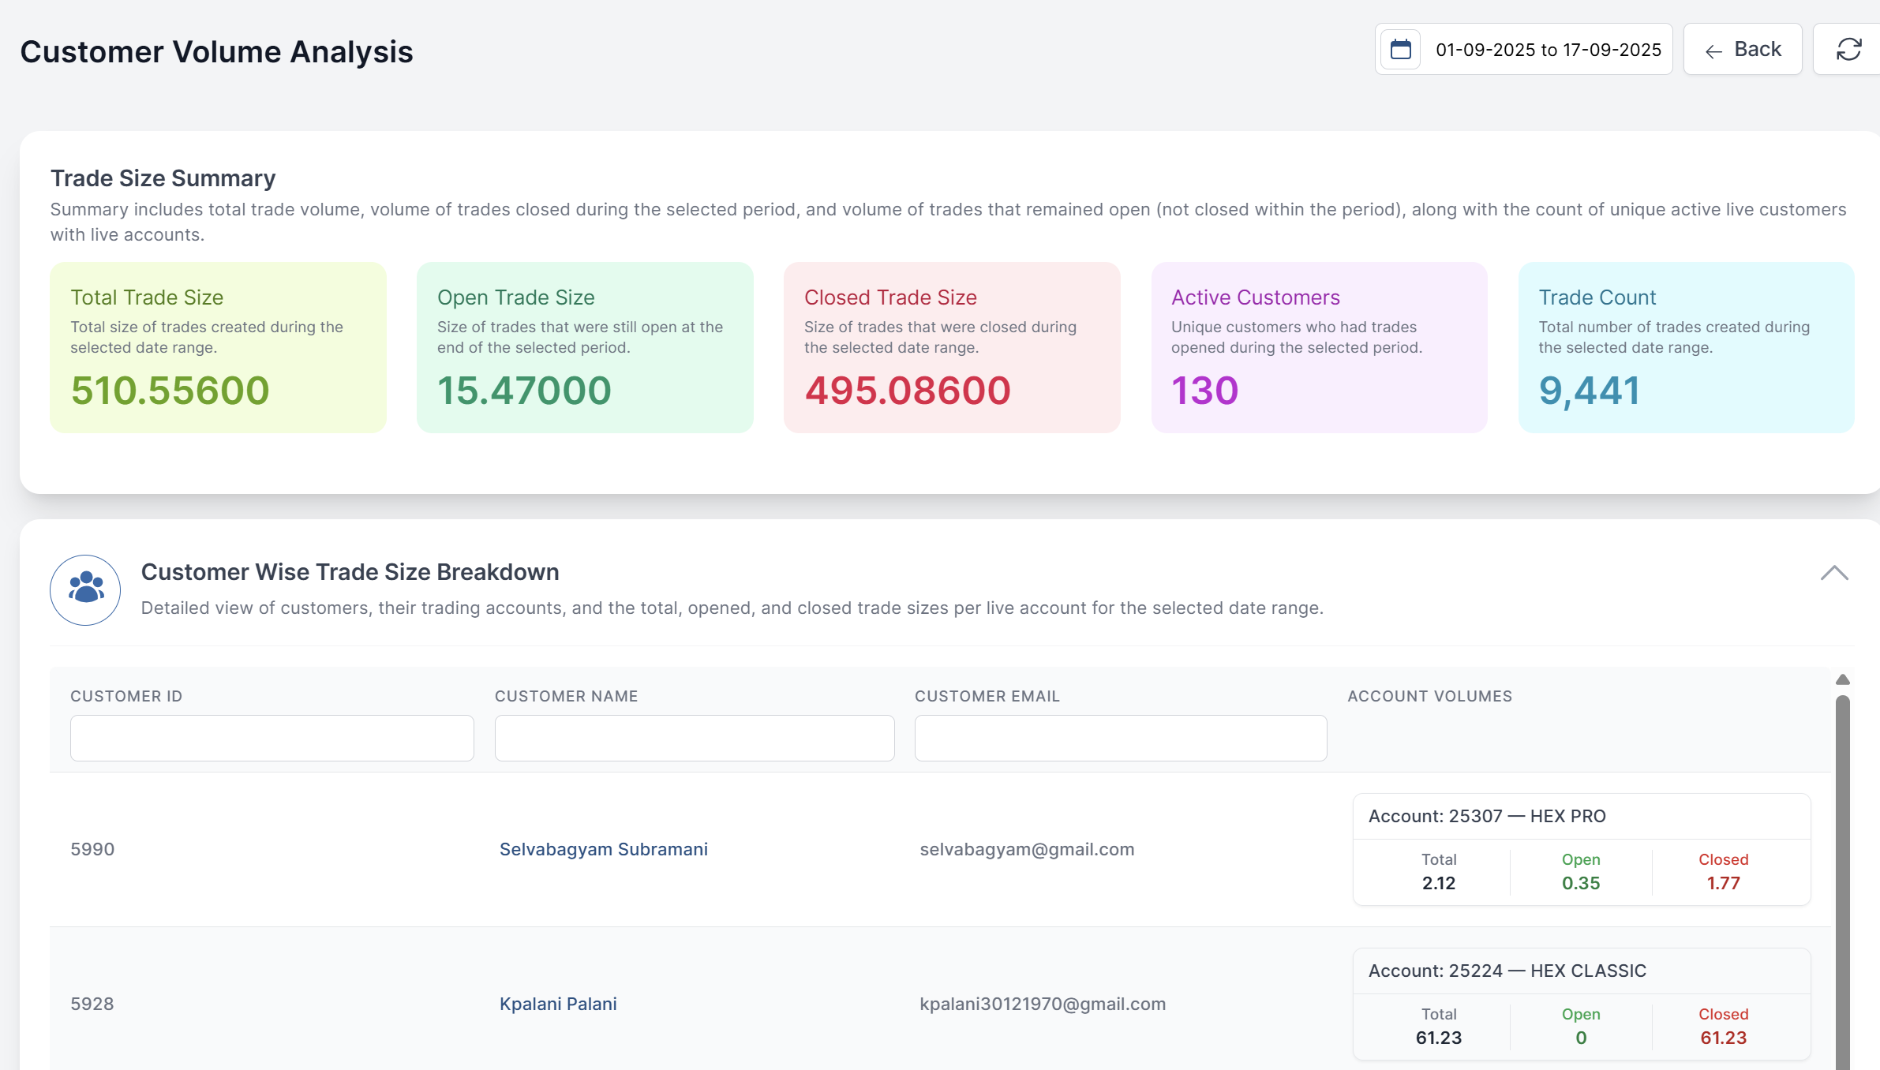The width and height of the screenshot is (1880, 1070).
Task: Click the Closed value 1.77
Action: point(1724,883)
